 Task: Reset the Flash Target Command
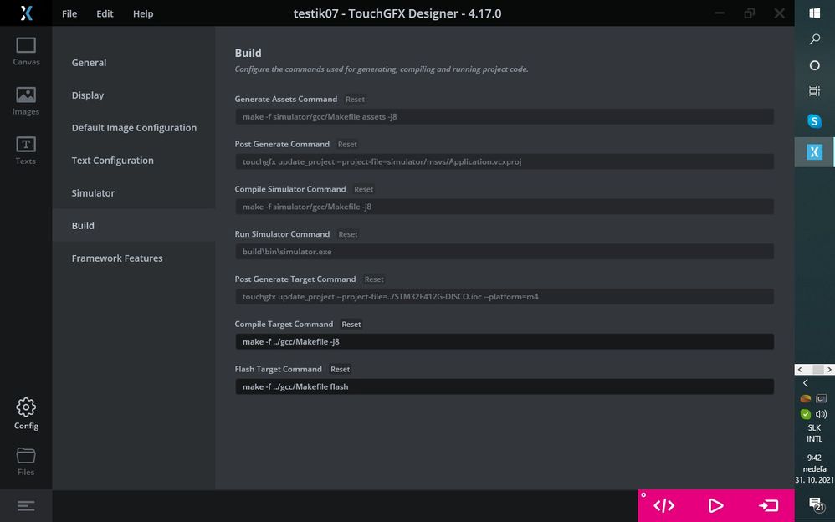pyautogui.click(x=340, y=369)
